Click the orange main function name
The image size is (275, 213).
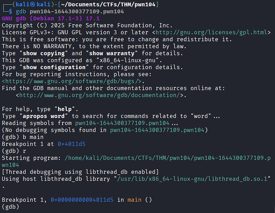[134, 200]
